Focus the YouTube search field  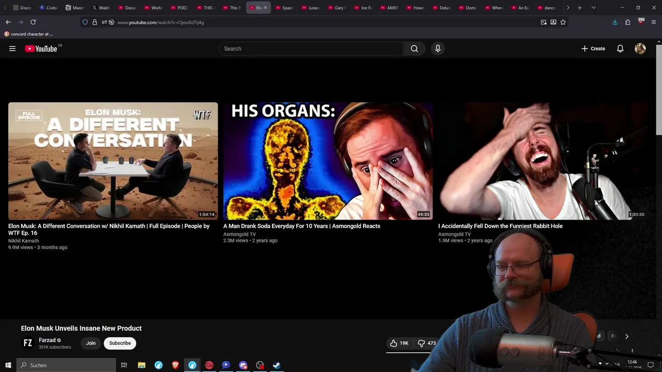[311, 49]
